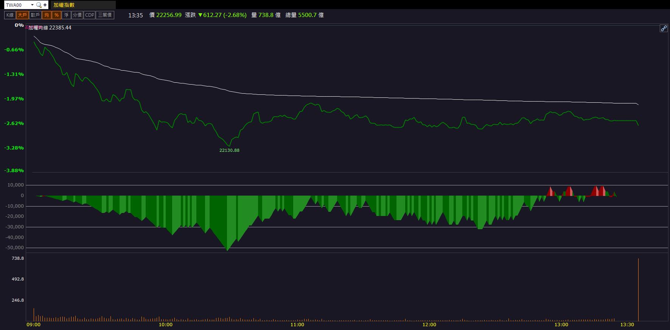
Task: Click the volume value 738.8
Action: (x=266, y=15)
